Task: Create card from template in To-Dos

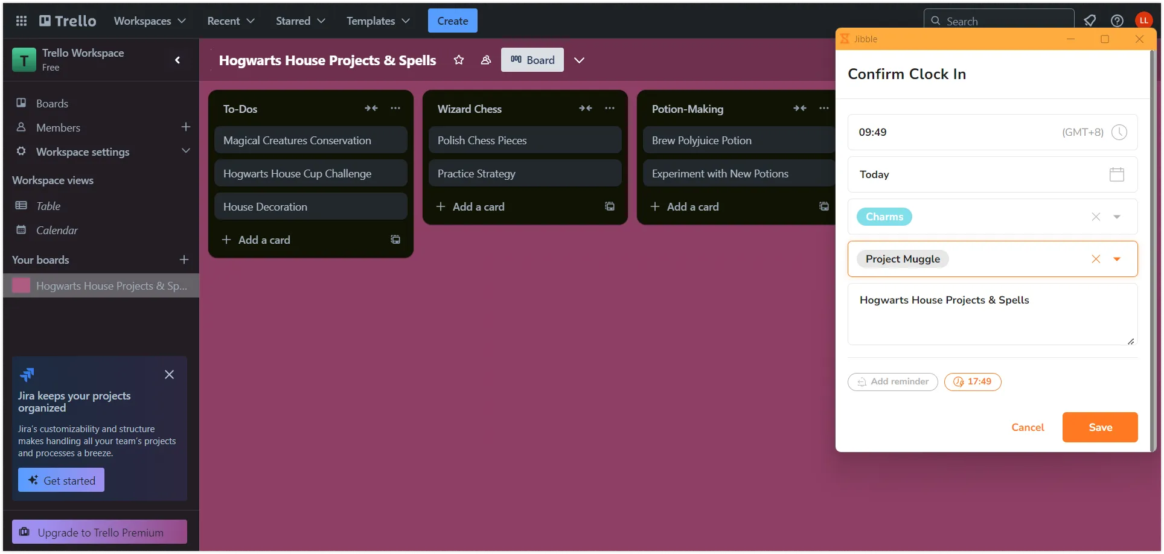Action: coord(395,240)
